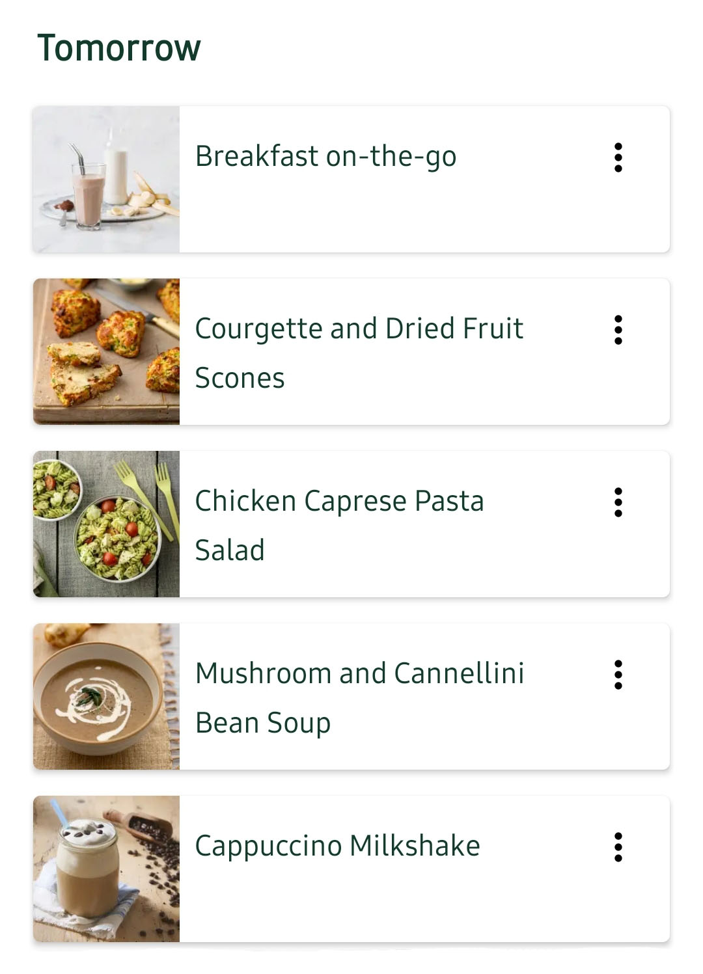Select the pasta salad bowl thumbnail
The height and width of the screenshot is (974, 703).
tap(106, 524)
